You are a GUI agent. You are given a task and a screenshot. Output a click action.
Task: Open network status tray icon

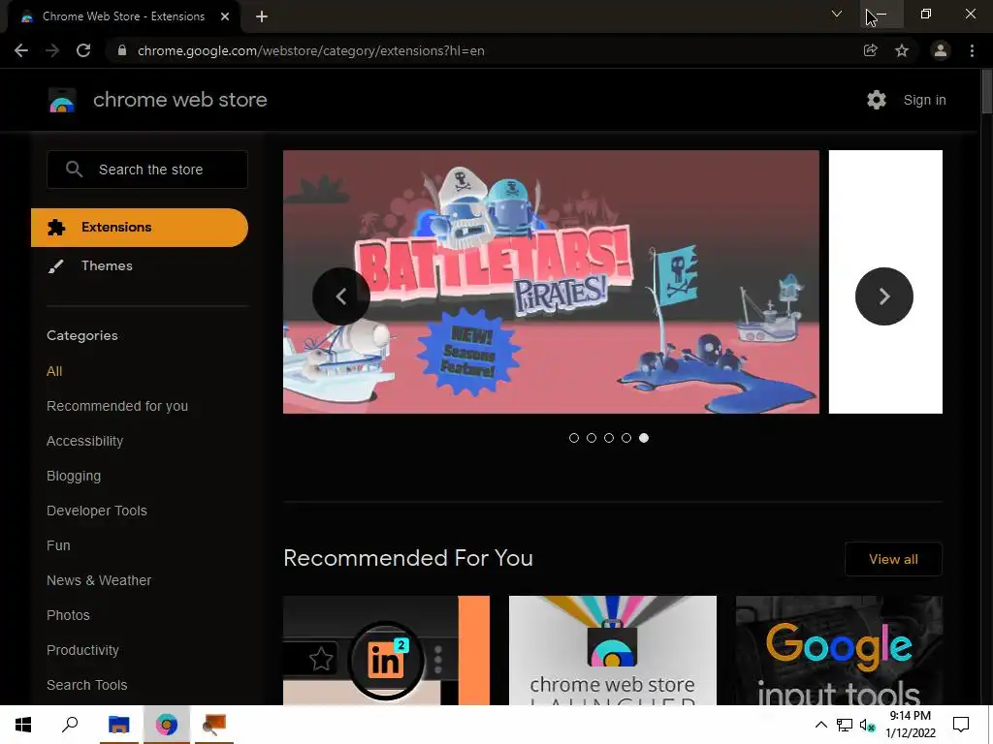[x=845, y=725]
